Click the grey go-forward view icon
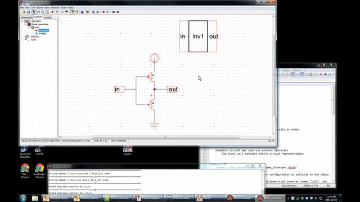The image size is (360, 202). click(107, 12)
